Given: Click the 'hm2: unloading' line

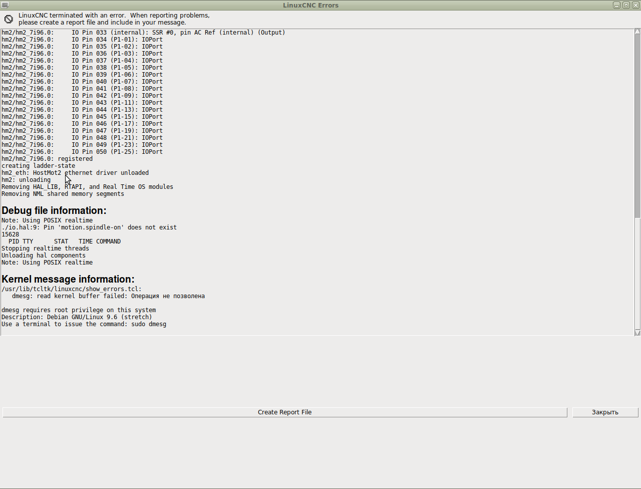Looking at the screenshot, I should pos(26,180).
